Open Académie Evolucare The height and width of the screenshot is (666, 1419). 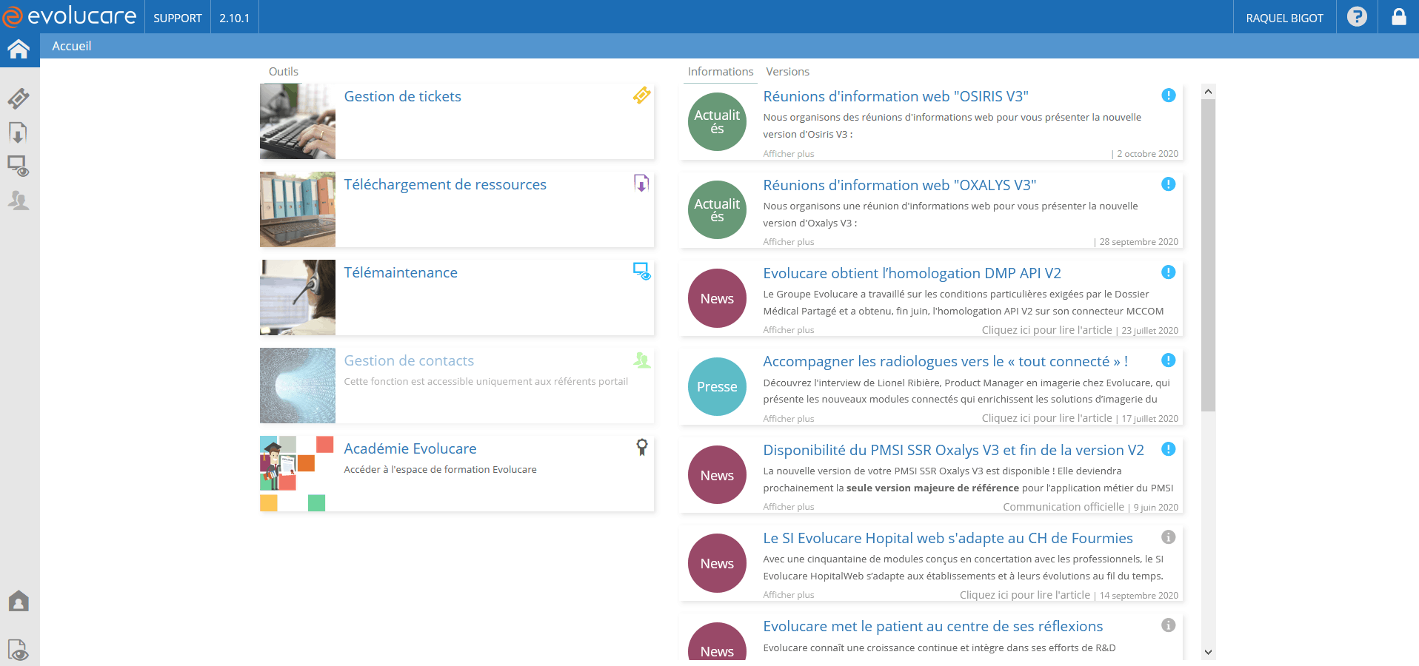click(x=410, y=448)
